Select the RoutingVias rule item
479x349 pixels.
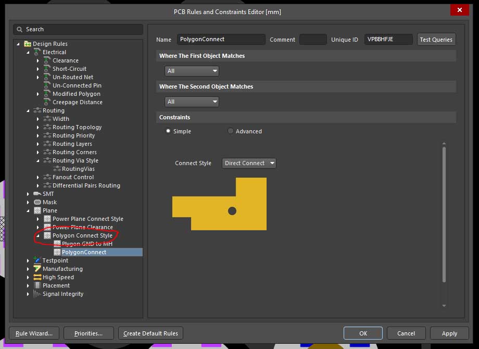coord(78,169)
